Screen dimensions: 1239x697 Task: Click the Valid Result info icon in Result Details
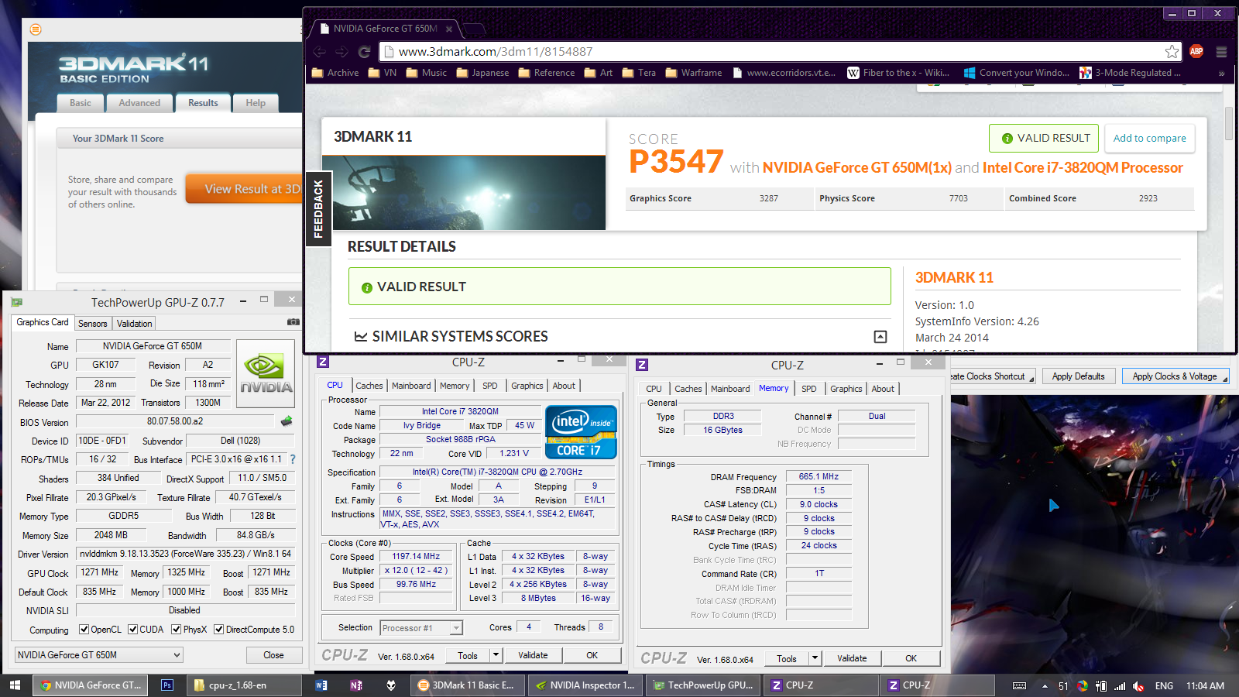pyautogui.click(x=367, y=287)
